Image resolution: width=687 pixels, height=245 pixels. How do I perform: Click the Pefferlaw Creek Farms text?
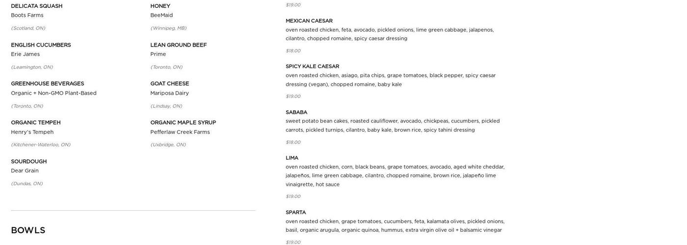[x=180, y=132]
